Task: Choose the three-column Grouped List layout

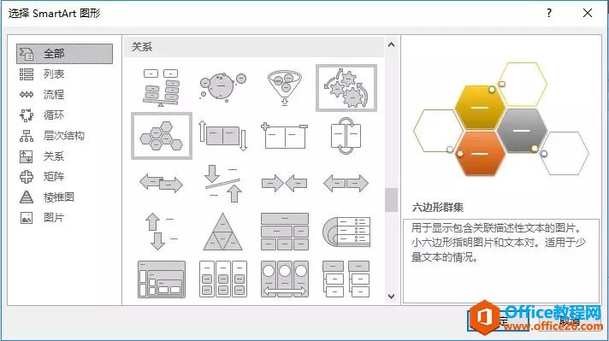Action: 222,279
